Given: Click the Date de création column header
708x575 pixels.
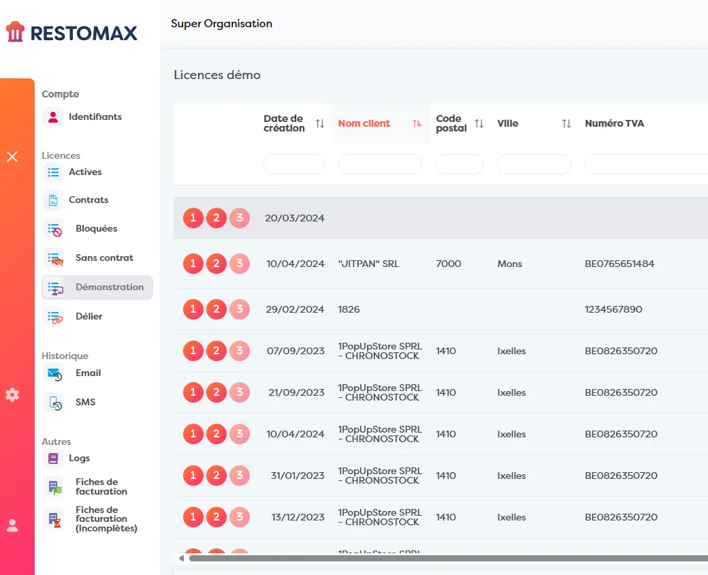Looking at the screenshot, I should (x=285, y=123).
